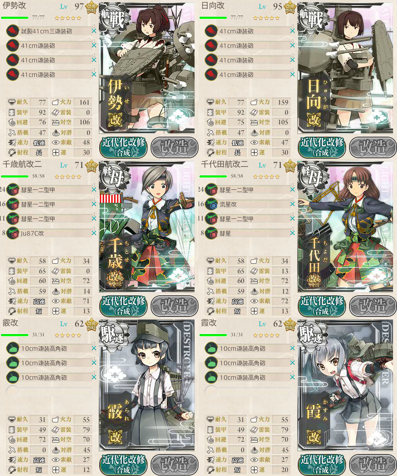Click the 改造 button under Arare's card
Screen dimensions: 397x476
[x=174, y=465]
